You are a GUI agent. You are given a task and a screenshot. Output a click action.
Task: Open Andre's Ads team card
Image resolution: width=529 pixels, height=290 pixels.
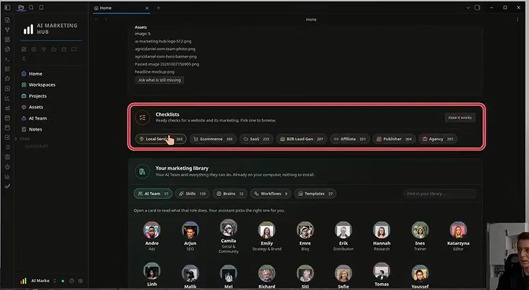coord(152,236)
